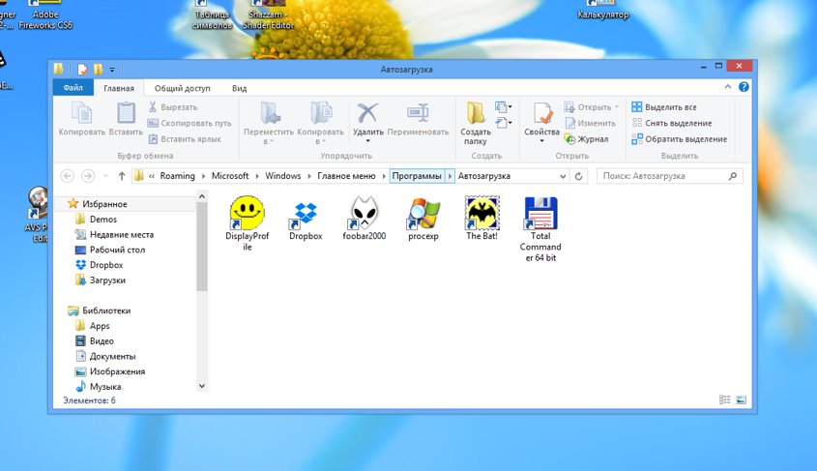This screenshot has height=471, width=817.
Task: Switch to details view in status bar
Action: point(725,399)
